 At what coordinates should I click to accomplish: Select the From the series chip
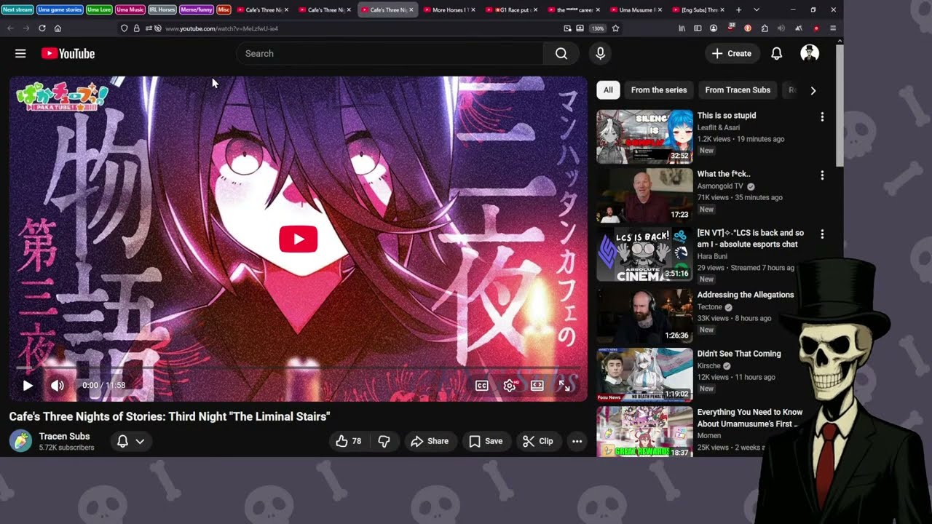click(659, 90)
